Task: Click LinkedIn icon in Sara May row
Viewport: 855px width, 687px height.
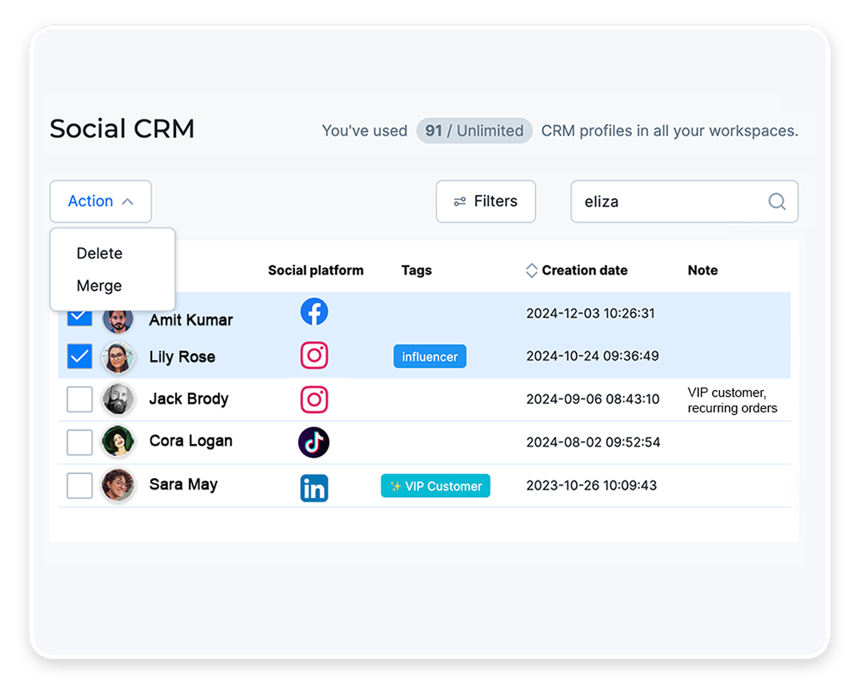Action: pyautogui.click(x=314, y=488)
